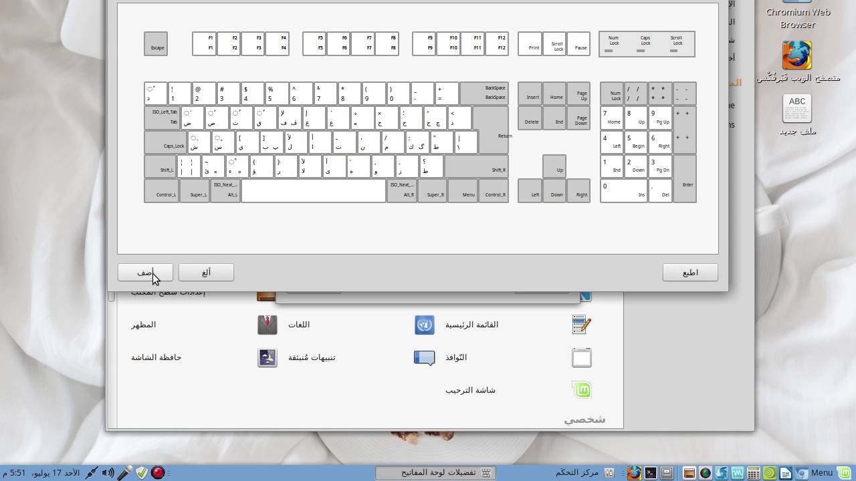The image size is (856, 481).
Task: Click the Up arrow key in layout preview
Action: [554, 166]
